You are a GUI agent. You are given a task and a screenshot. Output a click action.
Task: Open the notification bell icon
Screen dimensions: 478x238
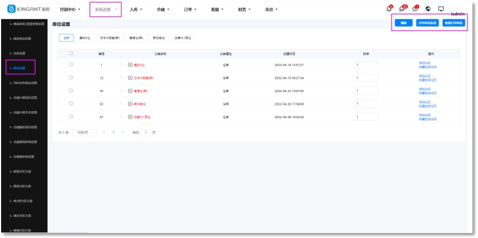coord(389,9)
